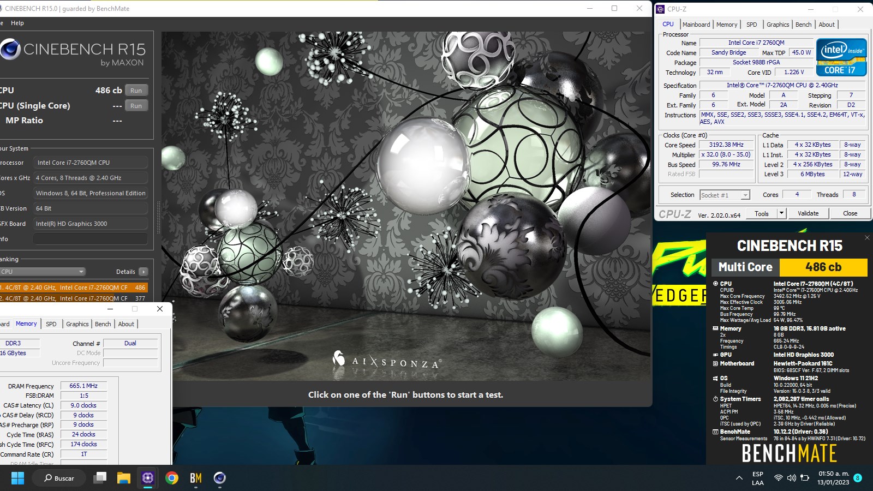Open the CPU tab in the main CPU-Z window

[668, 24]
